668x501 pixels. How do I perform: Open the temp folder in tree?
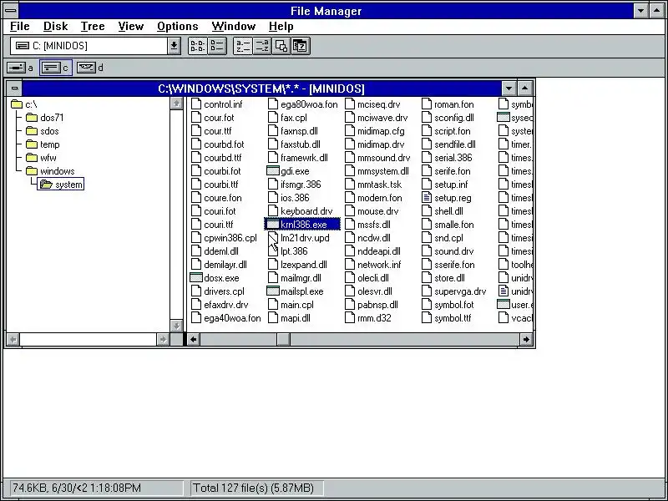tap(43, 144)
